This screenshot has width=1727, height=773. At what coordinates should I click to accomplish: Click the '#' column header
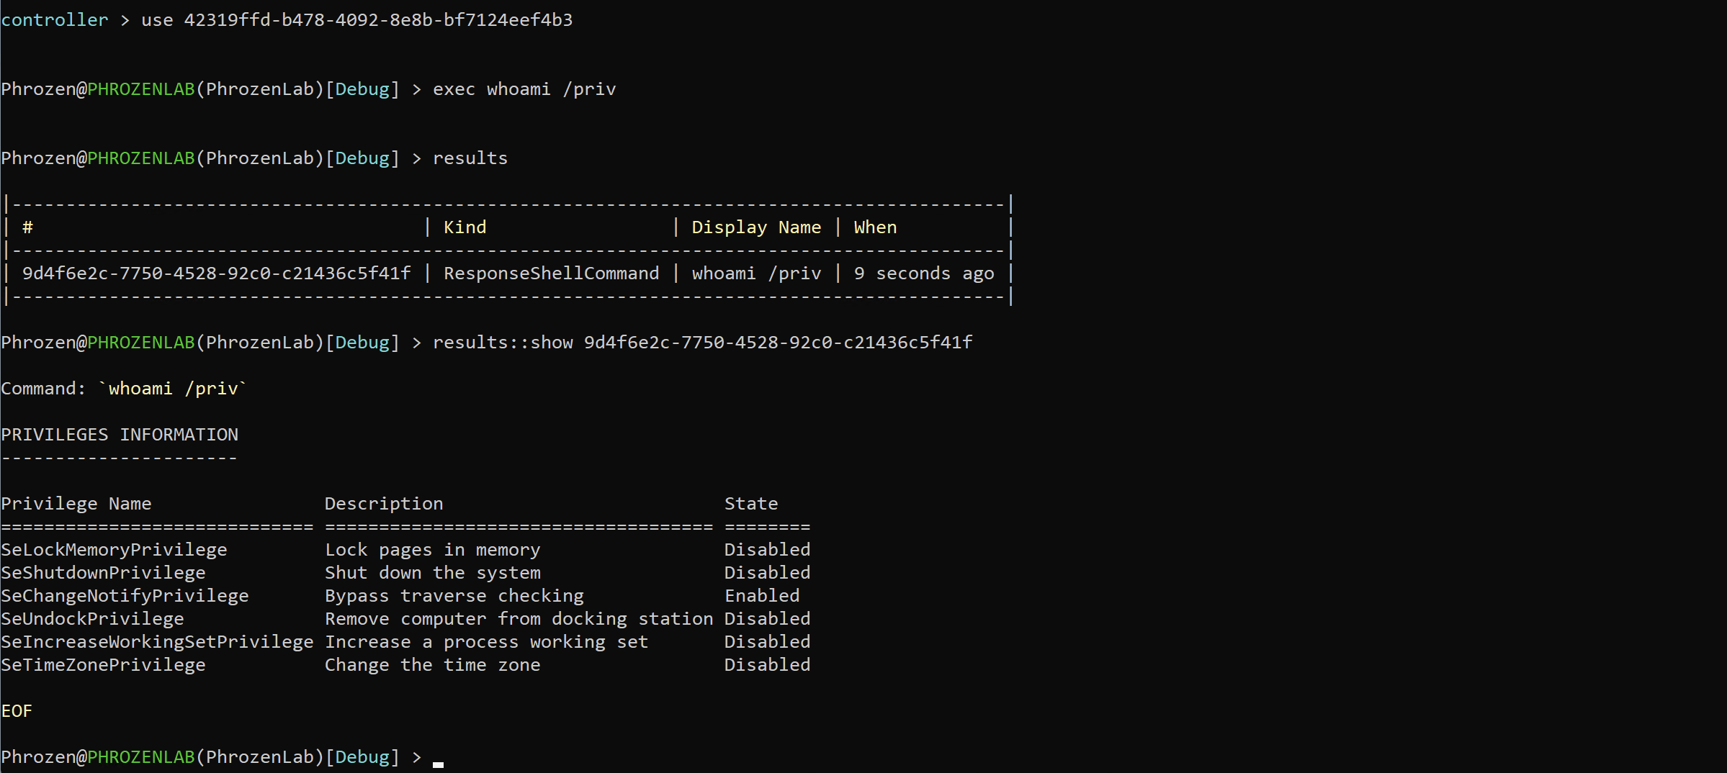(x=27, y=227)
